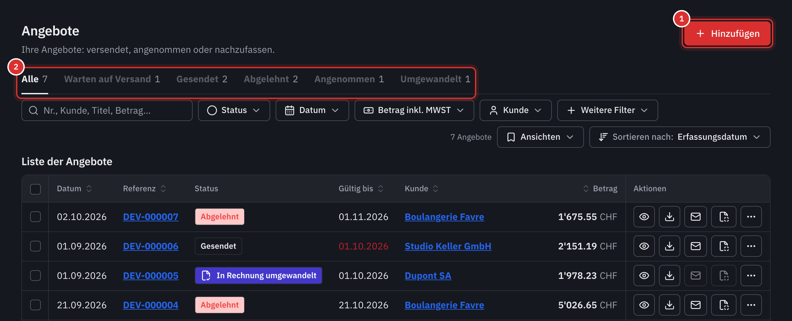Viewport: 792px width, 321px height.
Task: Switch to the Angenommen tab
Action: (349, 79)
